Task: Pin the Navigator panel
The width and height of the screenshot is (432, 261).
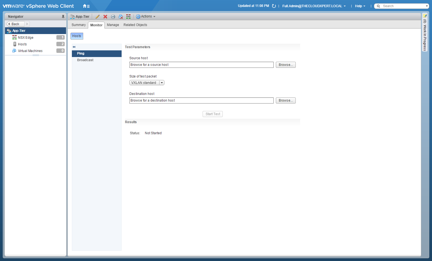Action: pyautogui.click(x=63, y=17)
